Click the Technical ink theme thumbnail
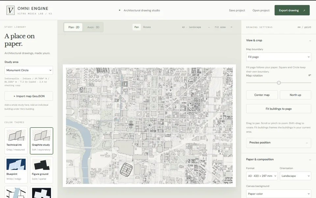This screenshot has width=316, height=198. click(16, 135)
